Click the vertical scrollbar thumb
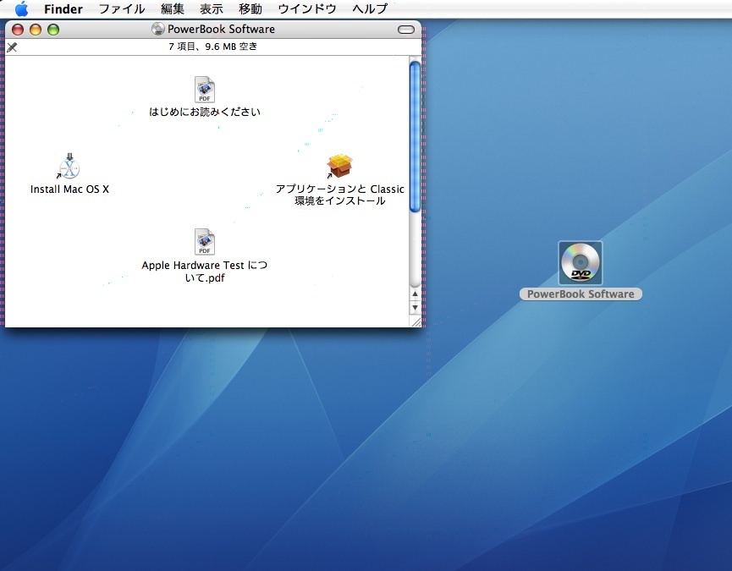 (415, 137)
